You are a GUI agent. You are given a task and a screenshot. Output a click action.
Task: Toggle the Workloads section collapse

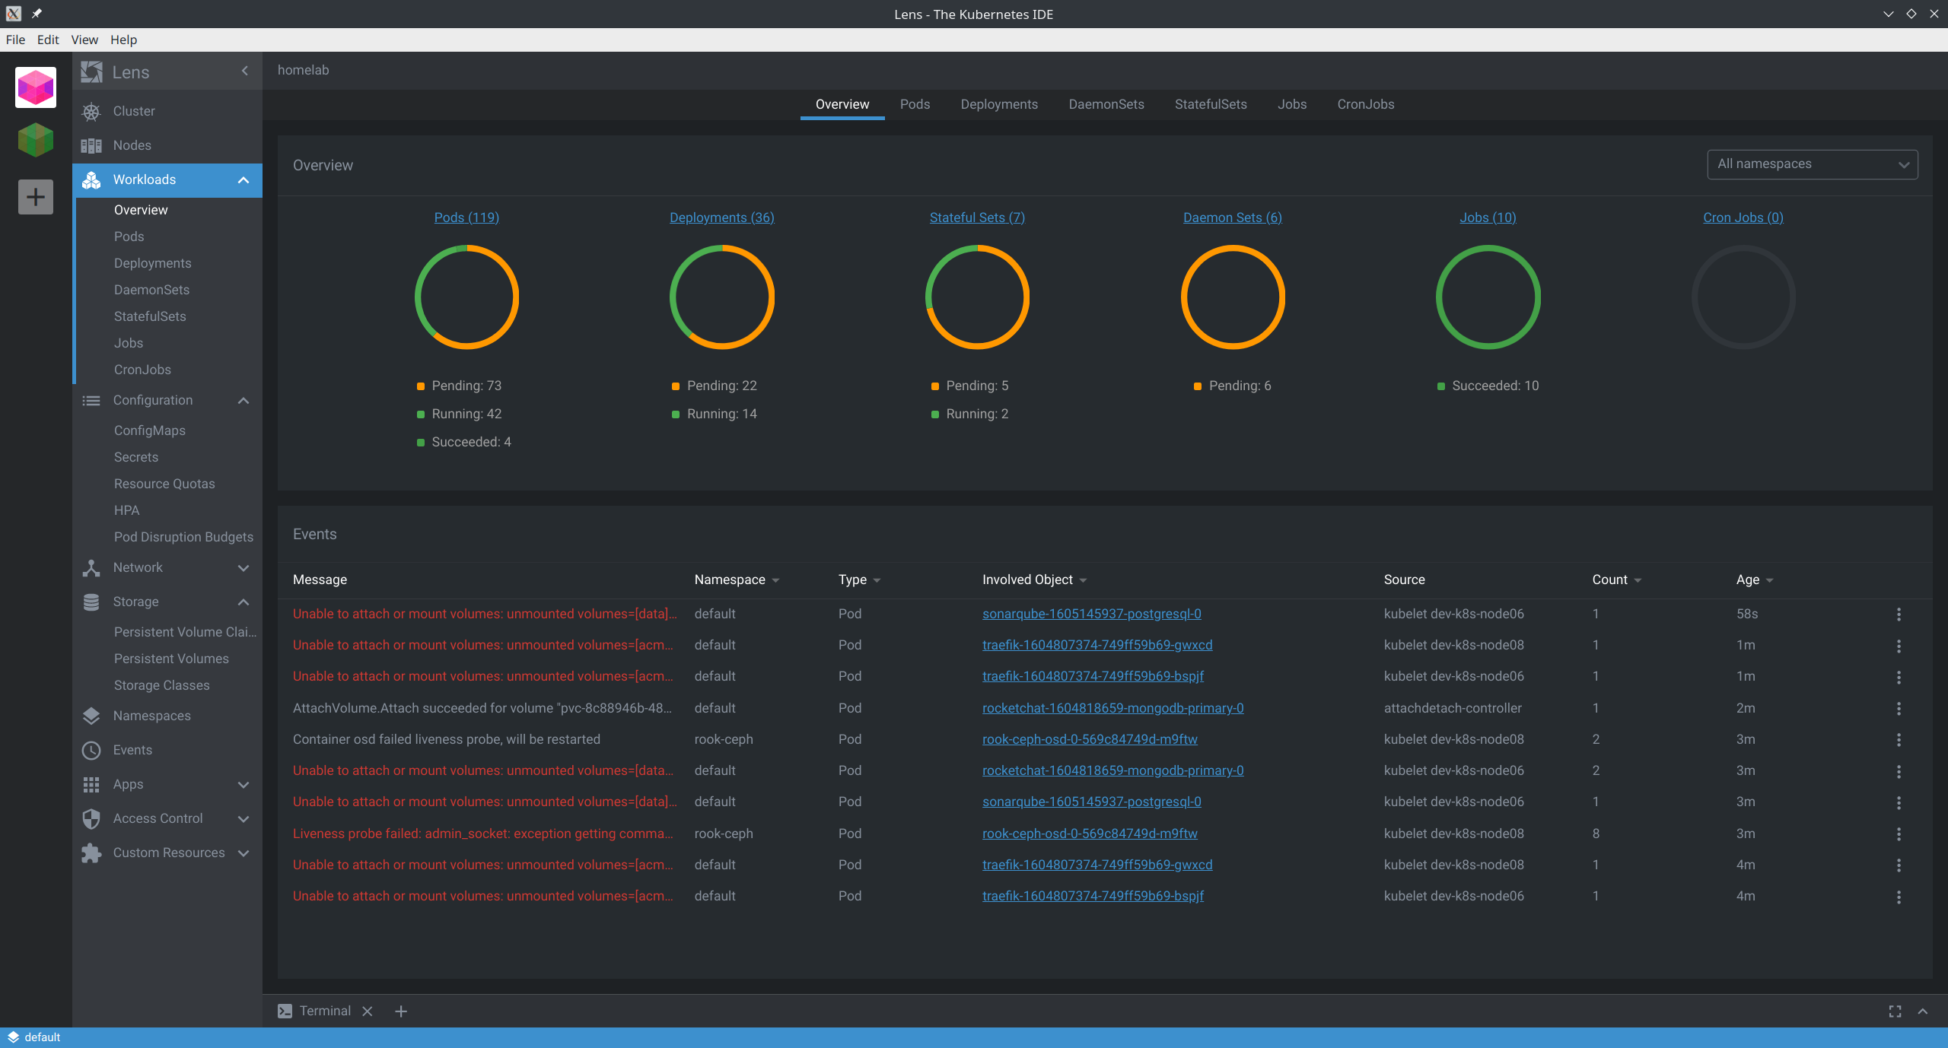244,179
